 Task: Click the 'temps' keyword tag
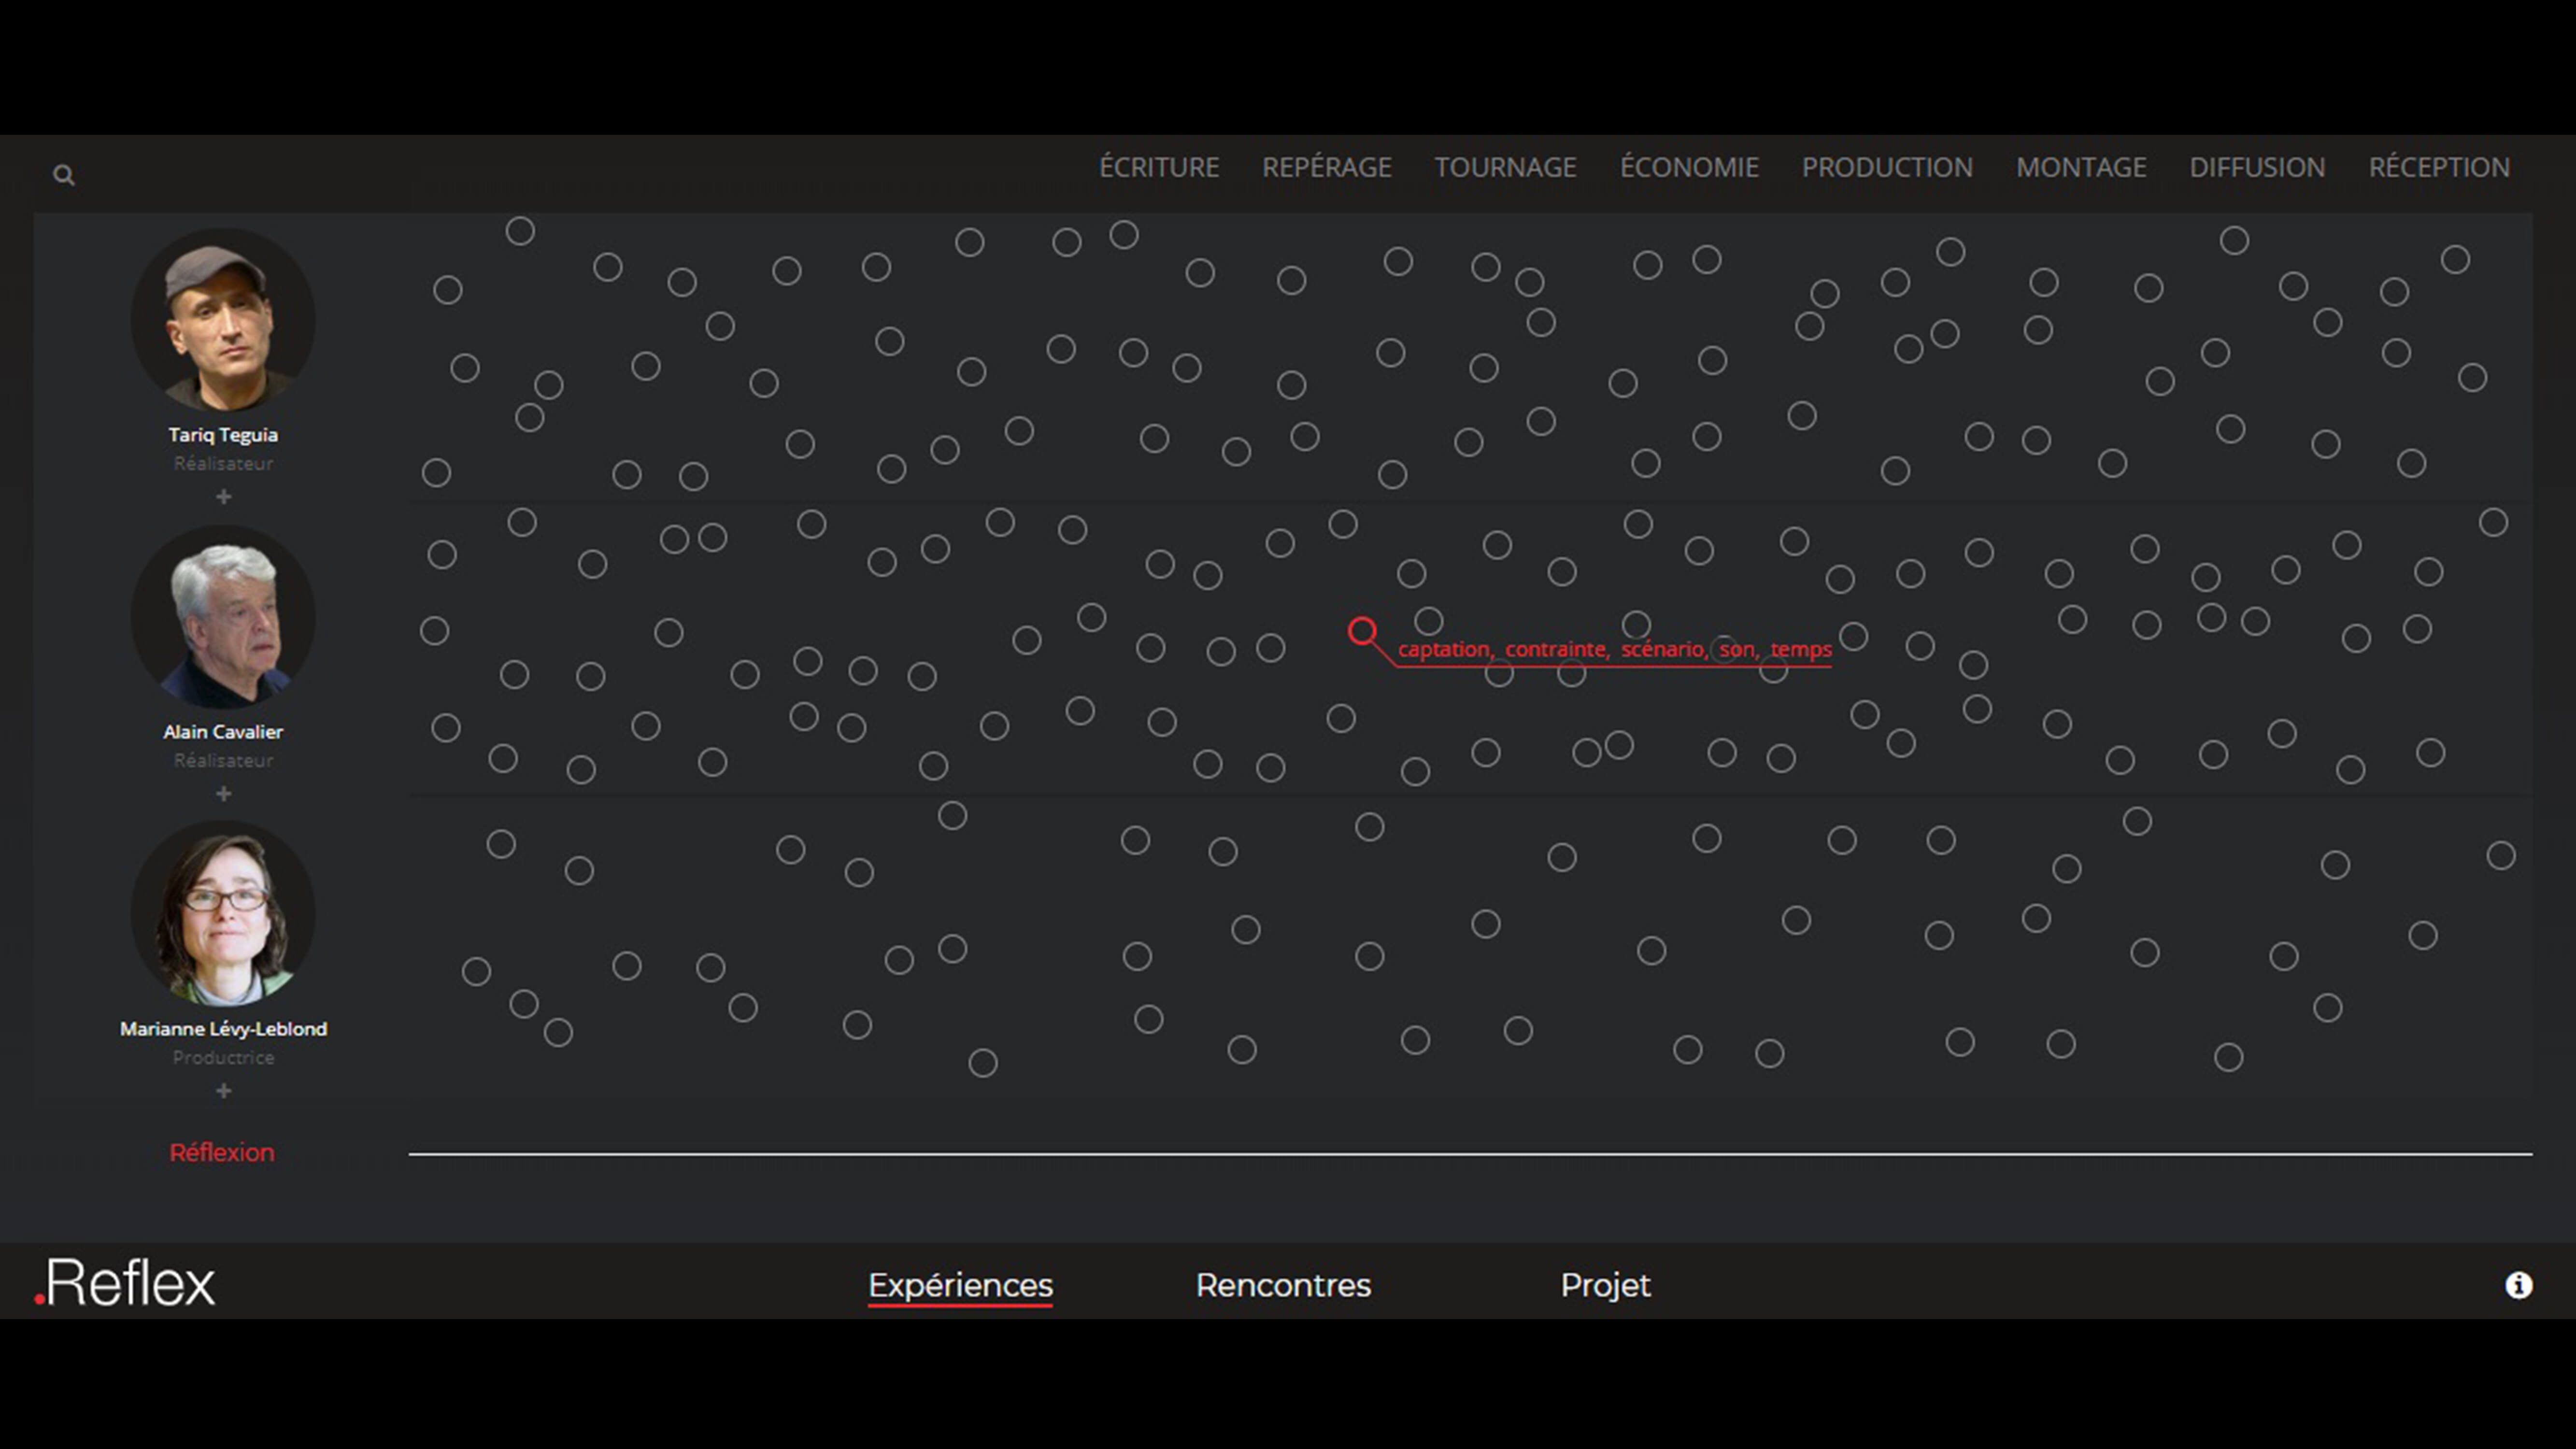point(1801,650)
